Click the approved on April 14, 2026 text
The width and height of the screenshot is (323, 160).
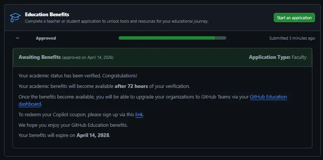pos(88,57)
